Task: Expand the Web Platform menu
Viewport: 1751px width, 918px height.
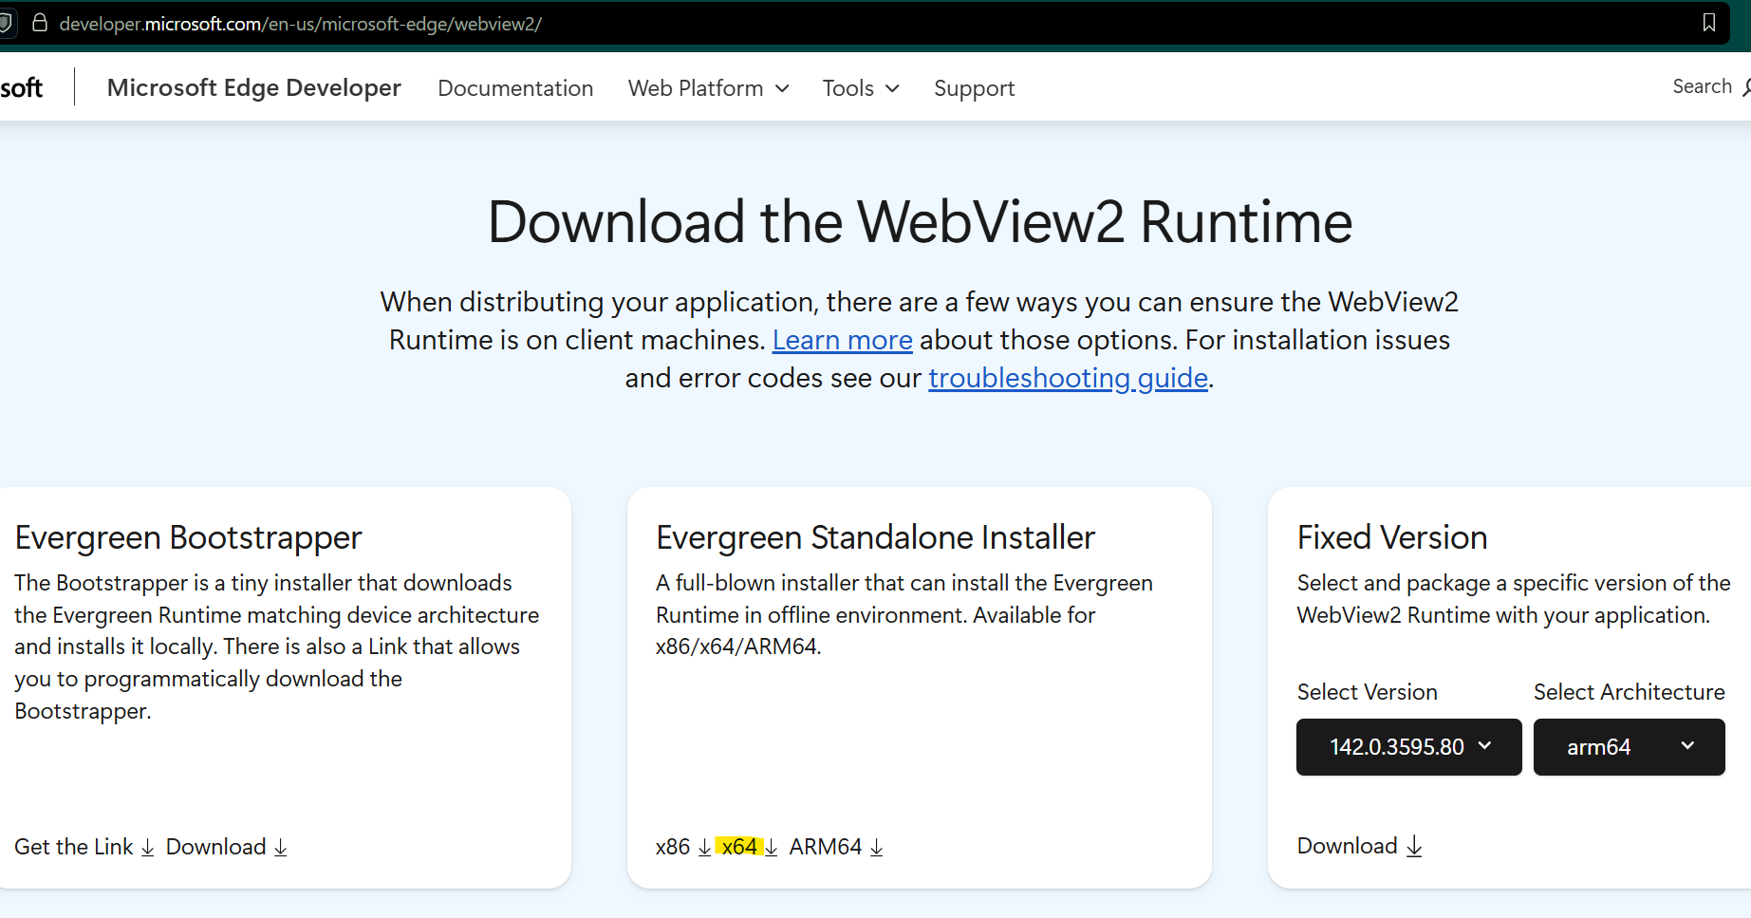Action: (x=708, y=88)
